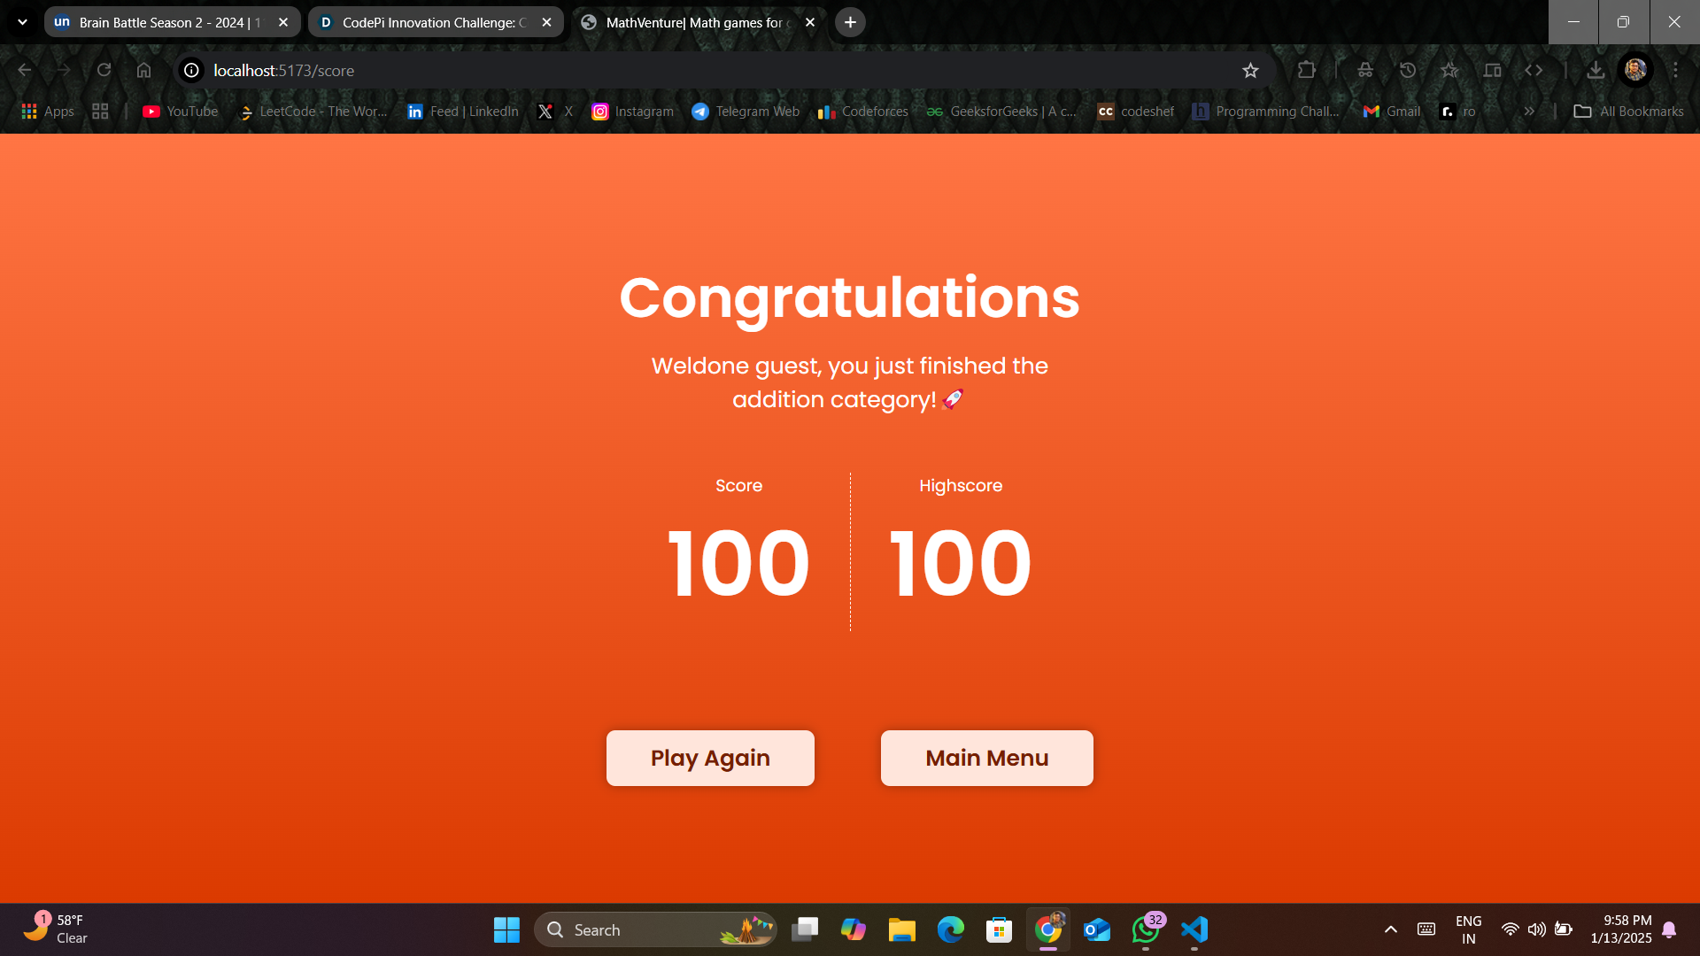Show hidden system tray icons
Screen dimensions: 1700x956
coord(1390,929)
